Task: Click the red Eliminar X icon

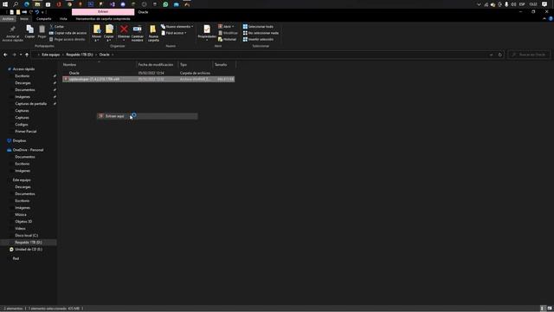Action: coord(124,29)
